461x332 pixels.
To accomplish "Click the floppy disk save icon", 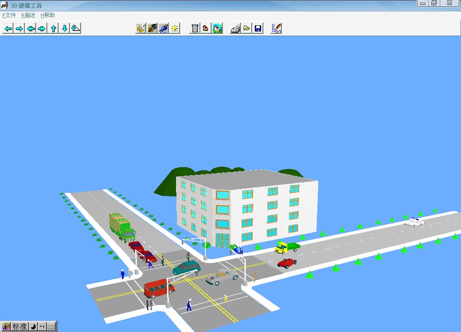I will tap(258, 28).
